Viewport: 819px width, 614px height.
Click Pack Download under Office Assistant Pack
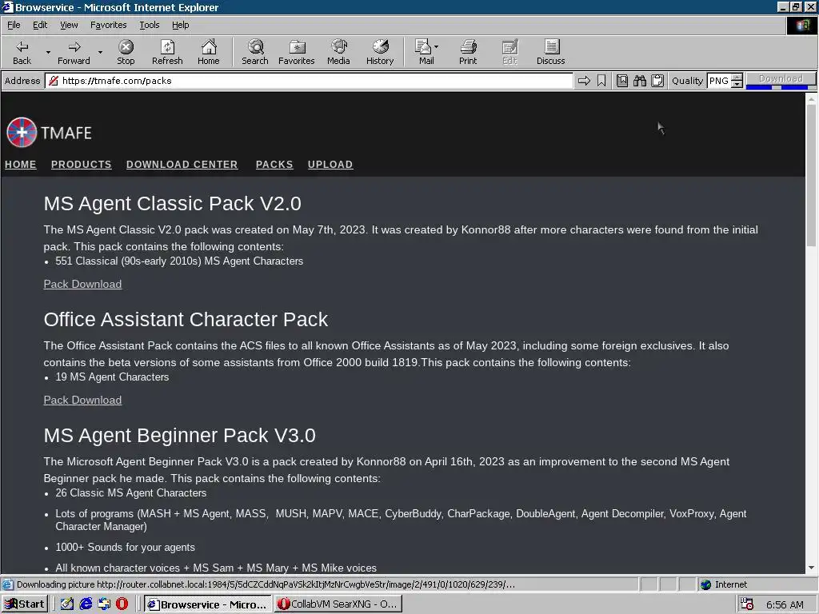tap(82, 400)
